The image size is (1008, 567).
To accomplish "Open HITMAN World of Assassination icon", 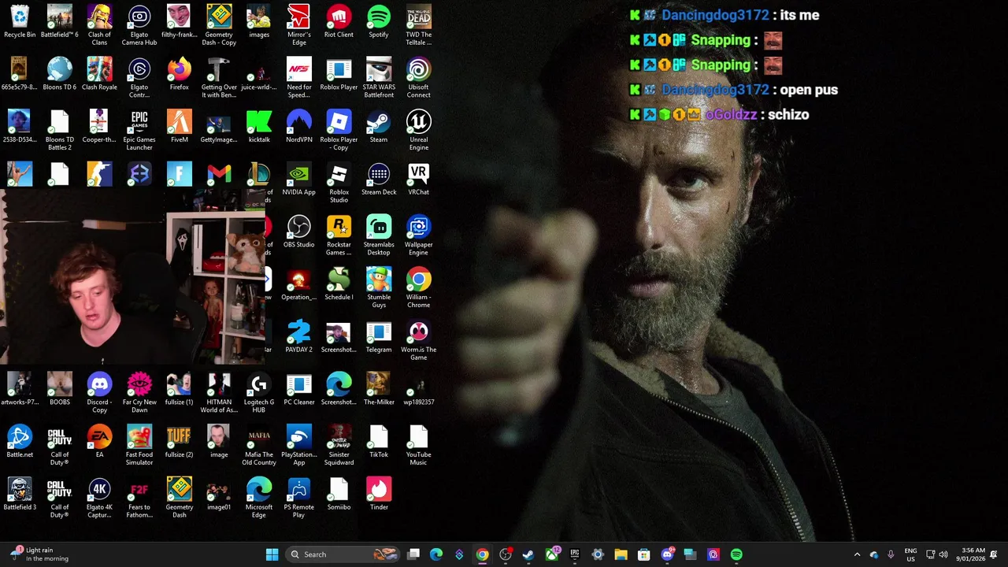I will [219, 393].
